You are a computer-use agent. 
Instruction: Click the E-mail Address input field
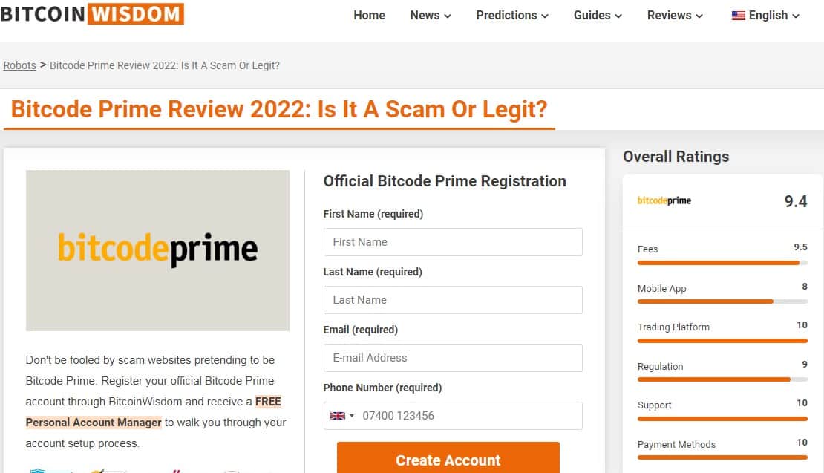(453, 357)
